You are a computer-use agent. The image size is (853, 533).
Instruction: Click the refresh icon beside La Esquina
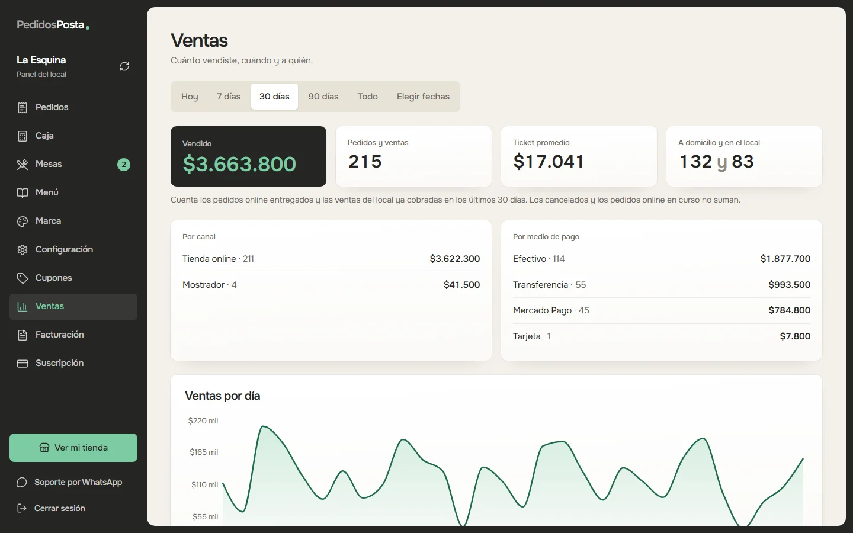124,66
